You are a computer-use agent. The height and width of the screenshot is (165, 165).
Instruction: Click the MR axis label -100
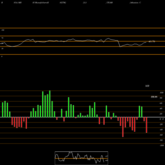pos(162,146)
